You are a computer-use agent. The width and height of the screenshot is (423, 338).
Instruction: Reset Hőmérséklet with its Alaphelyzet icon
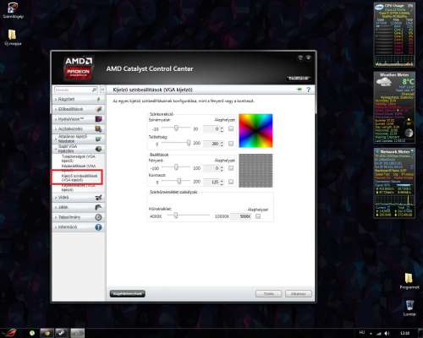[258, 216]
